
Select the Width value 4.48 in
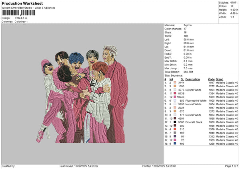coord(234,14)
